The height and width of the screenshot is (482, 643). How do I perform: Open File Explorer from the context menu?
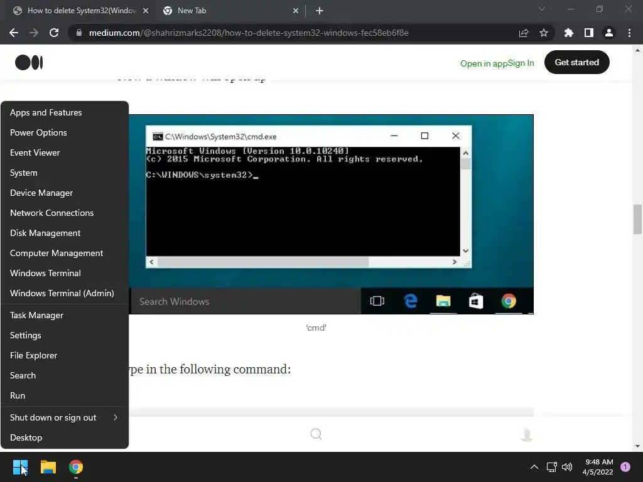[65, 355]
